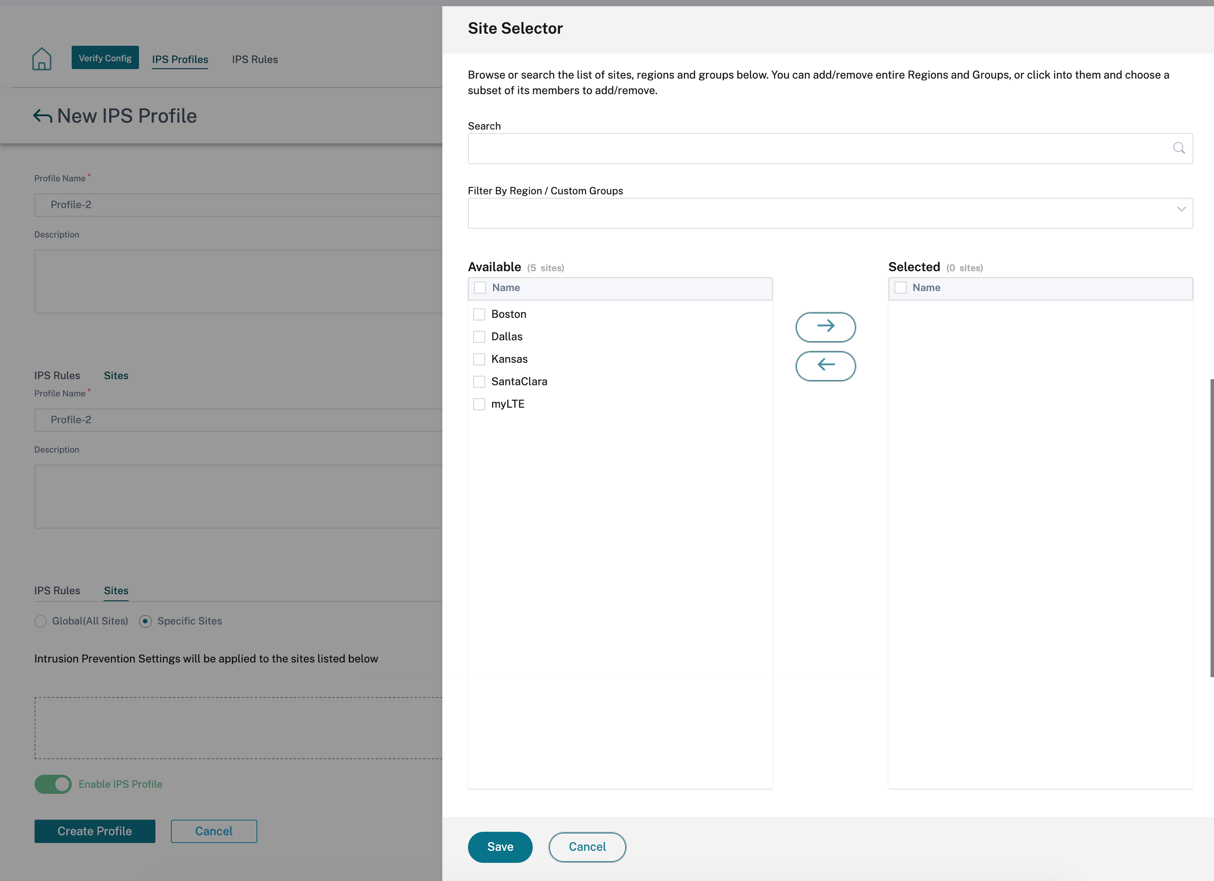Switch to the underlined Sites tab
1214x881 pixels.
point(116,591)
